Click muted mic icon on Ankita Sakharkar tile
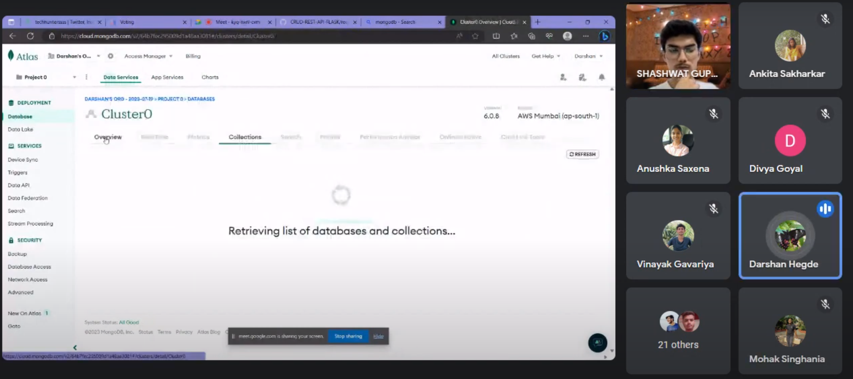The image size is (853, 379). (x=825, y=19)
